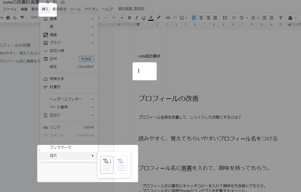Select center align

tap(201, 18)
